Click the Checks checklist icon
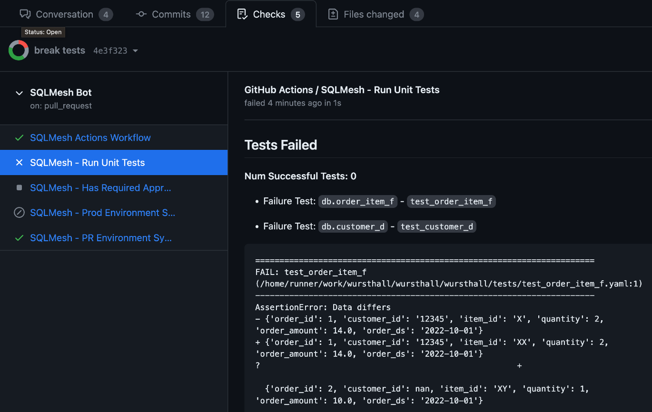 [242, 14]
